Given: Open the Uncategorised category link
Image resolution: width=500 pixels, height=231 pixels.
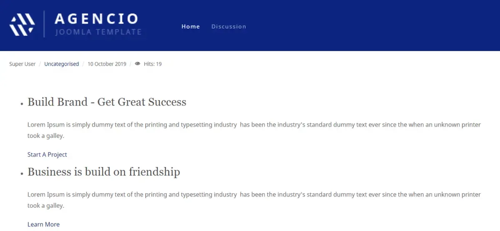Looking at the screenshot, I should tap(62, 64).
